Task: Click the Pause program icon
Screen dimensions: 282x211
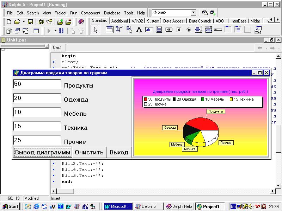Action: pyautogui.click(x=61, y=31)
